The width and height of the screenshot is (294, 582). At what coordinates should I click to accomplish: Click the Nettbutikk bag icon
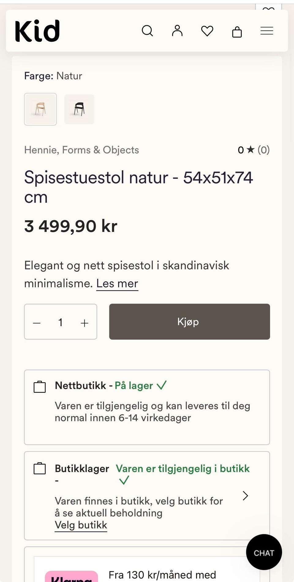point(40,387)
